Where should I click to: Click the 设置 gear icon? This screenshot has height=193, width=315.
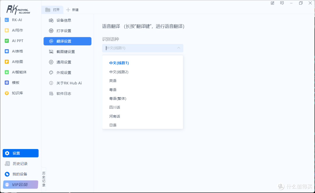[7, 153]
